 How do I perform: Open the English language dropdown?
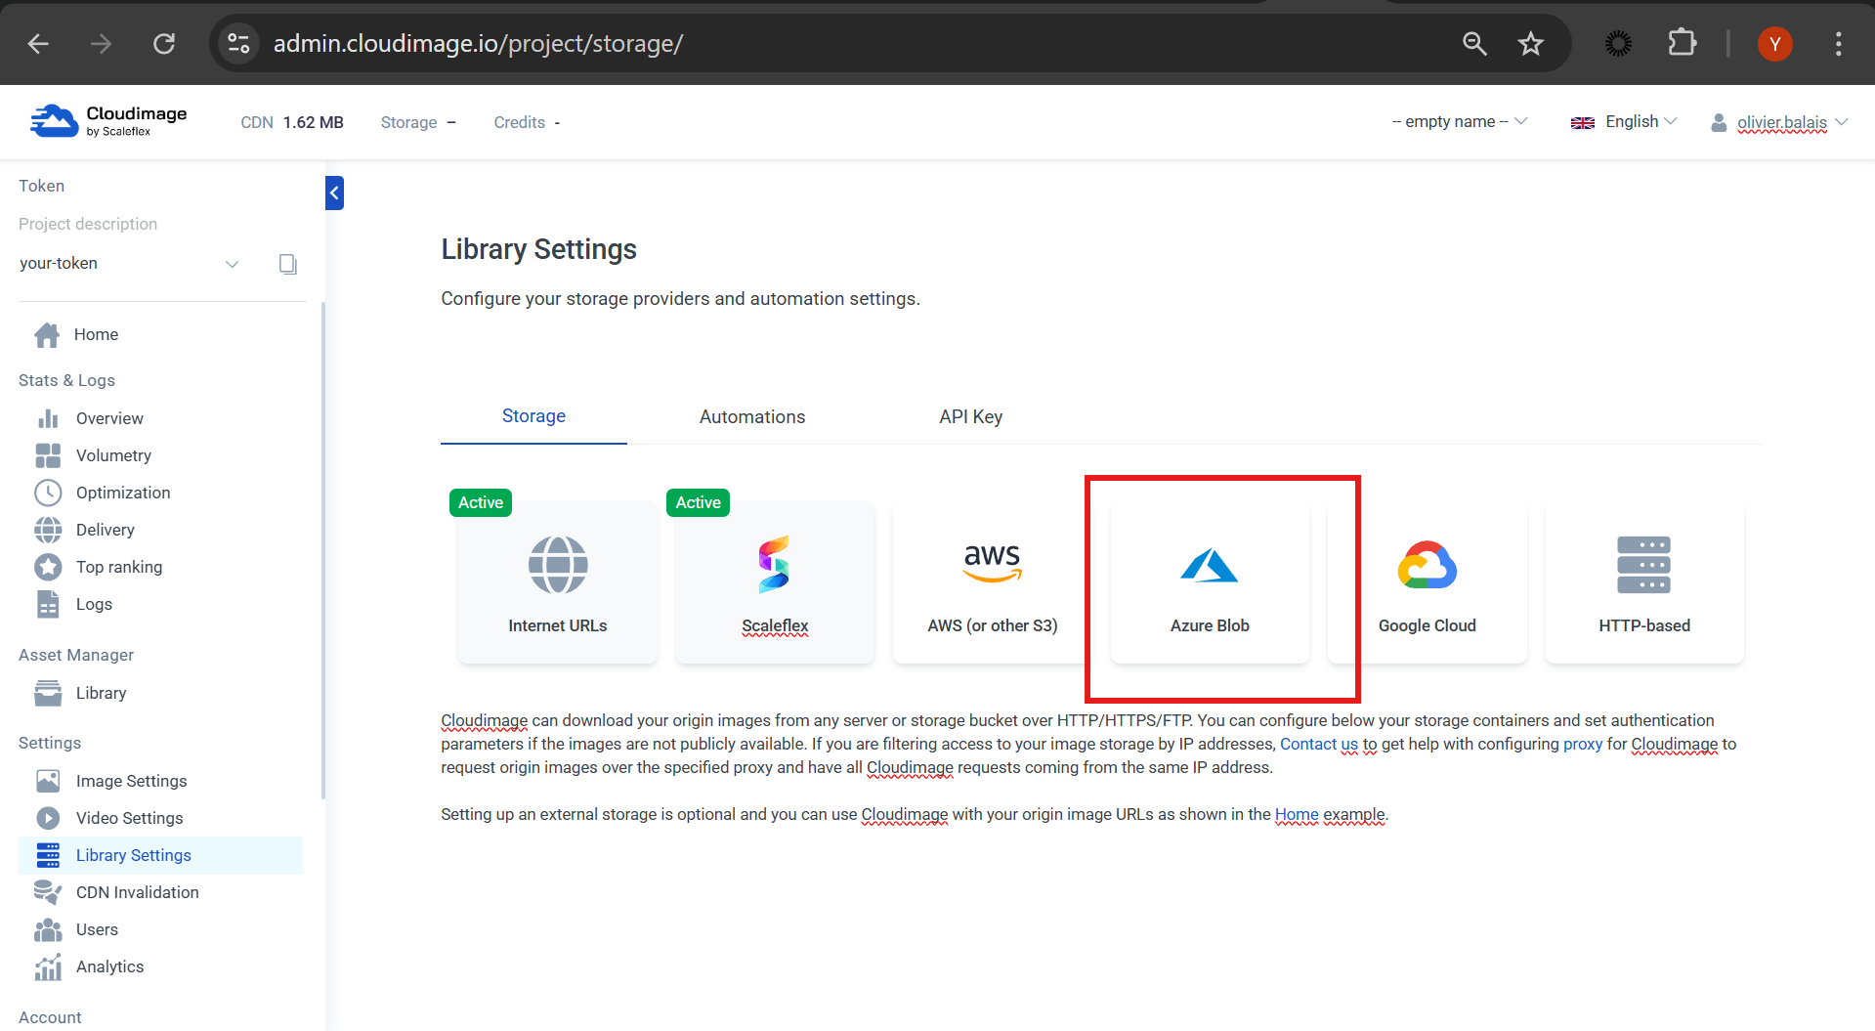pos(1624,122)
